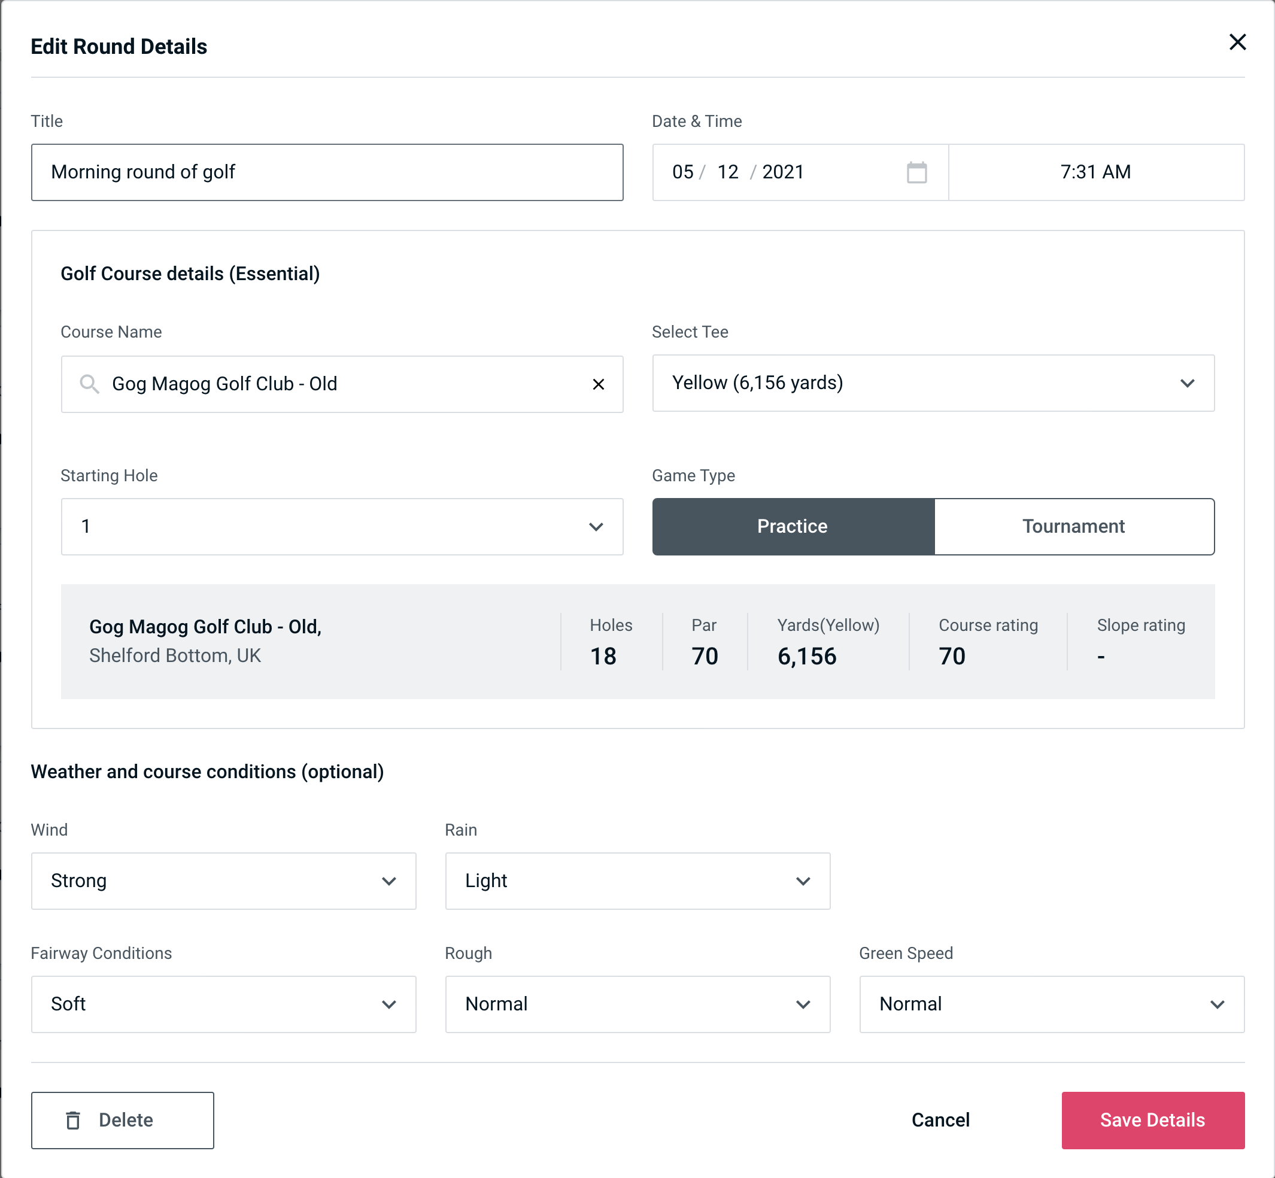Expand the Fairway Conditions dropdown
This screenshot has width=1275, height=1178.
coord(223,1004)
